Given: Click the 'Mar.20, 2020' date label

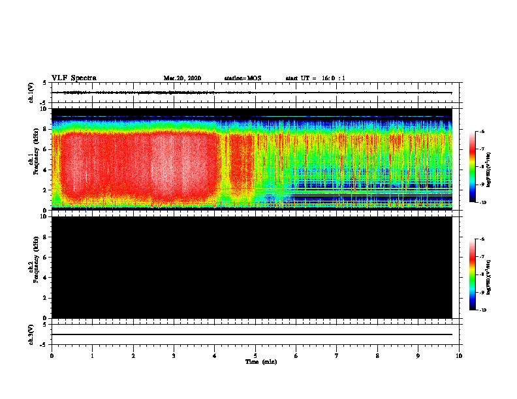Looking at the screenshot, I should pyautogui.click(x=182, y=78).
